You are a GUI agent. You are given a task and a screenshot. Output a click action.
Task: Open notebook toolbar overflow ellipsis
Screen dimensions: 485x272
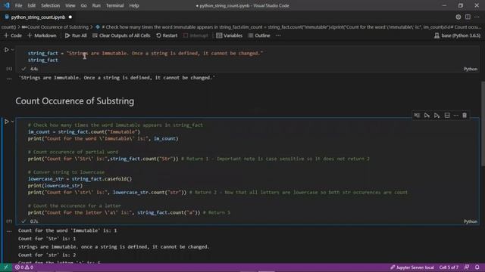(x=278, y=36)
